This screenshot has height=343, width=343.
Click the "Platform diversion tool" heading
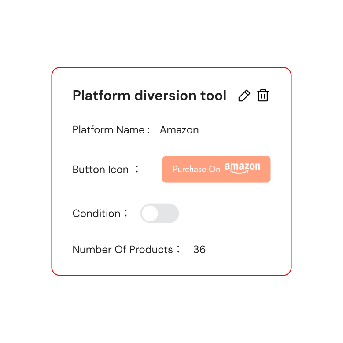click(149, 96)
